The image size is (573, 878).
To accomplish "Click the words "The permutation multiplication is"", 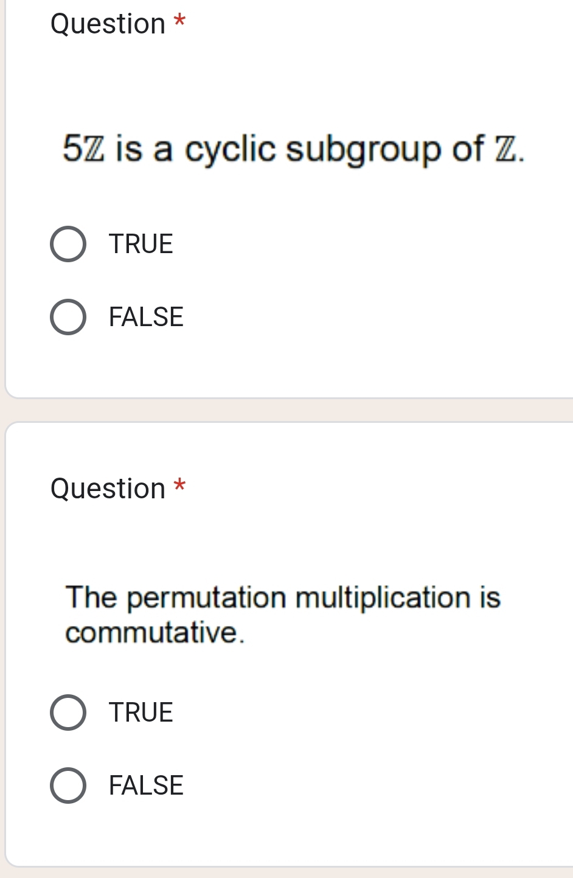I will (x=283, y=597).
